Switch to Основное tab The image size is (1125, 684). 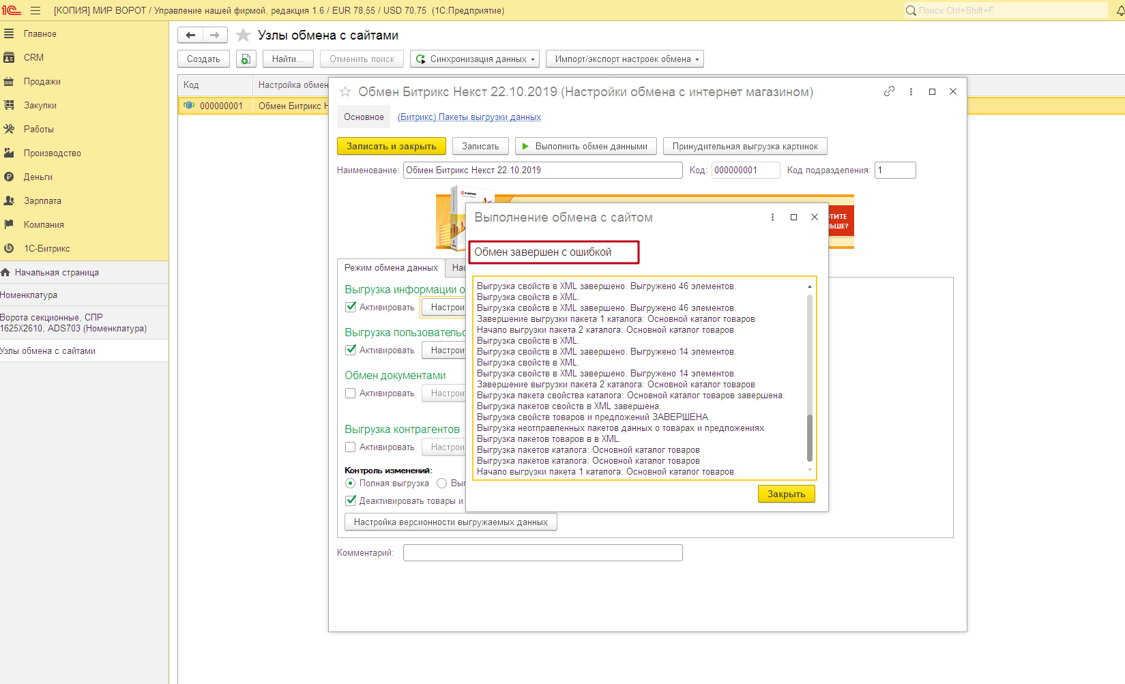364,117
